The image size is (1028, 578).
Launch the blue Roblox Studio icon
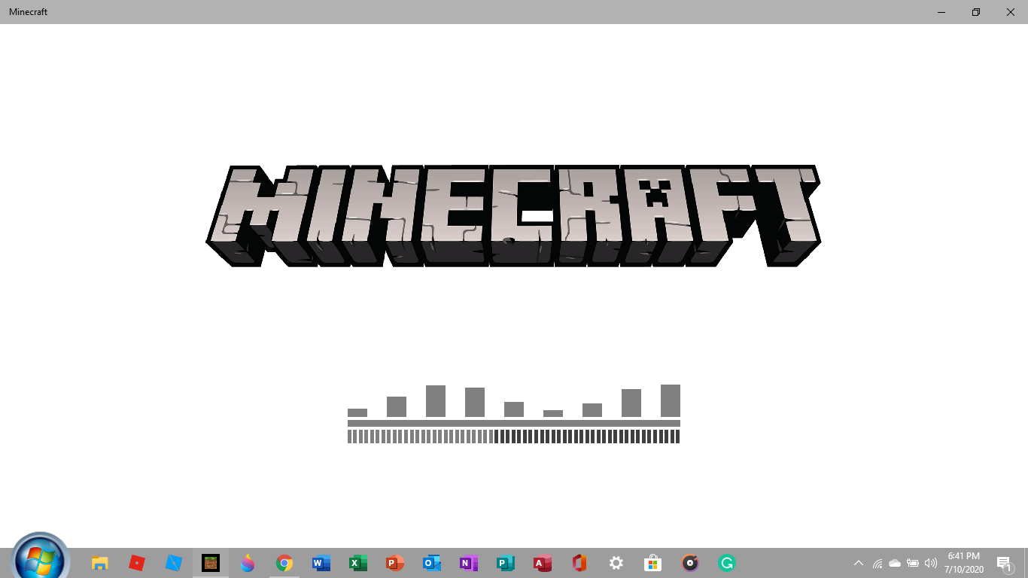click(173, 563)
